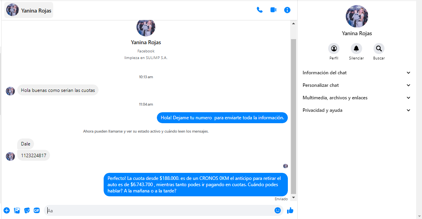Click the 'Enviado' status label
The height and width of the screenshot is (219, 422).
(281, 199)
